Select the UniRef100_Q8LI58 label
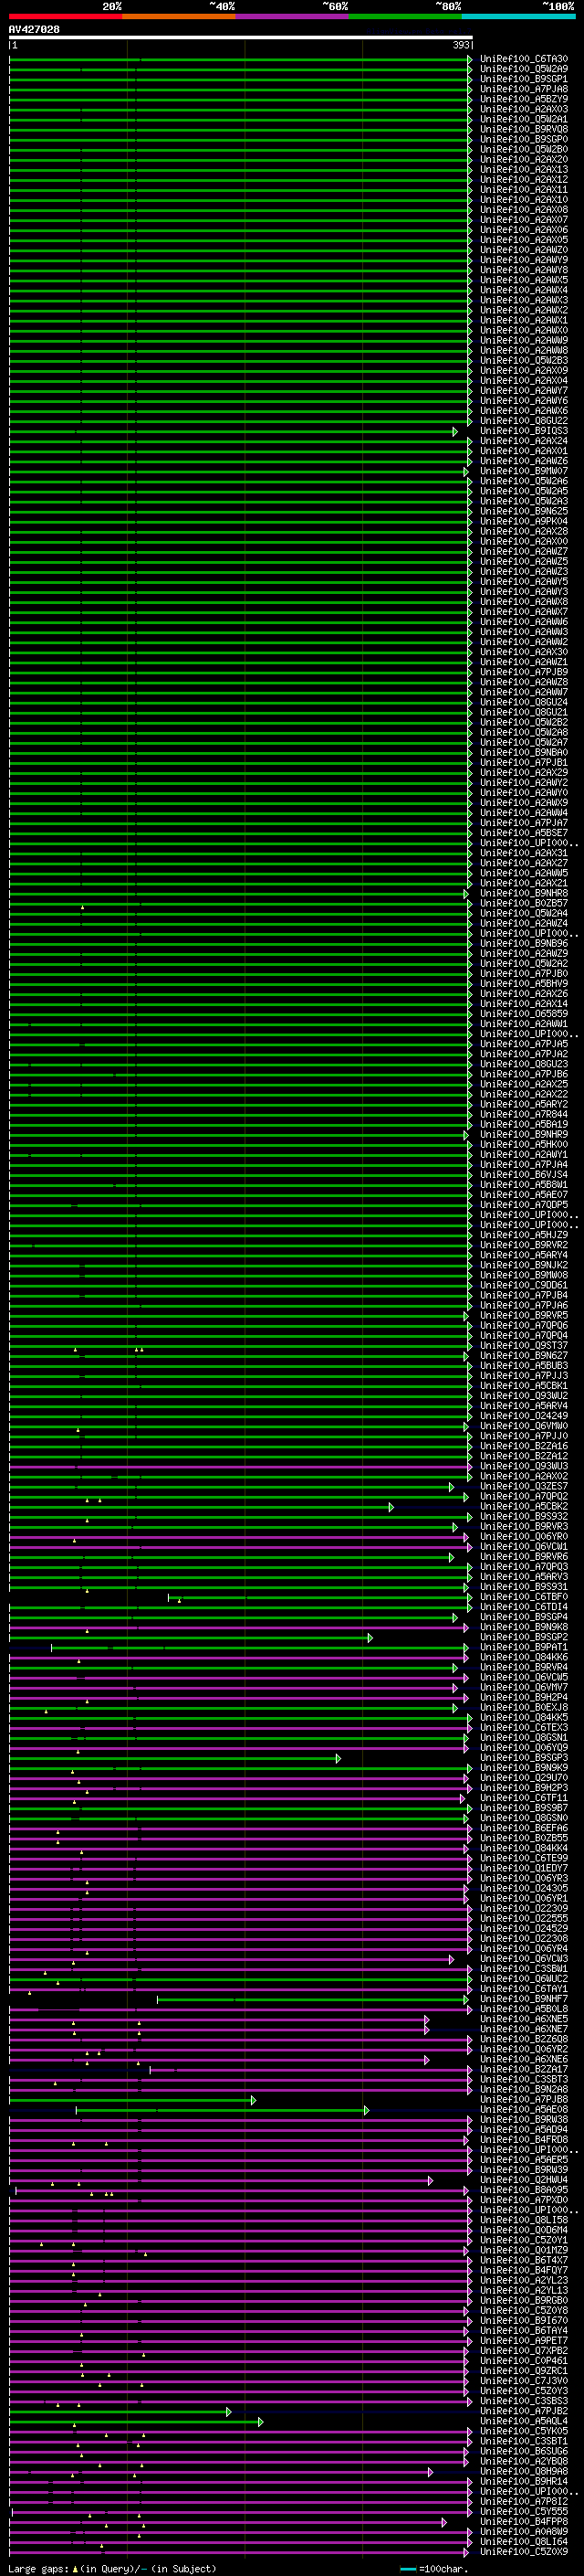 524,2219
